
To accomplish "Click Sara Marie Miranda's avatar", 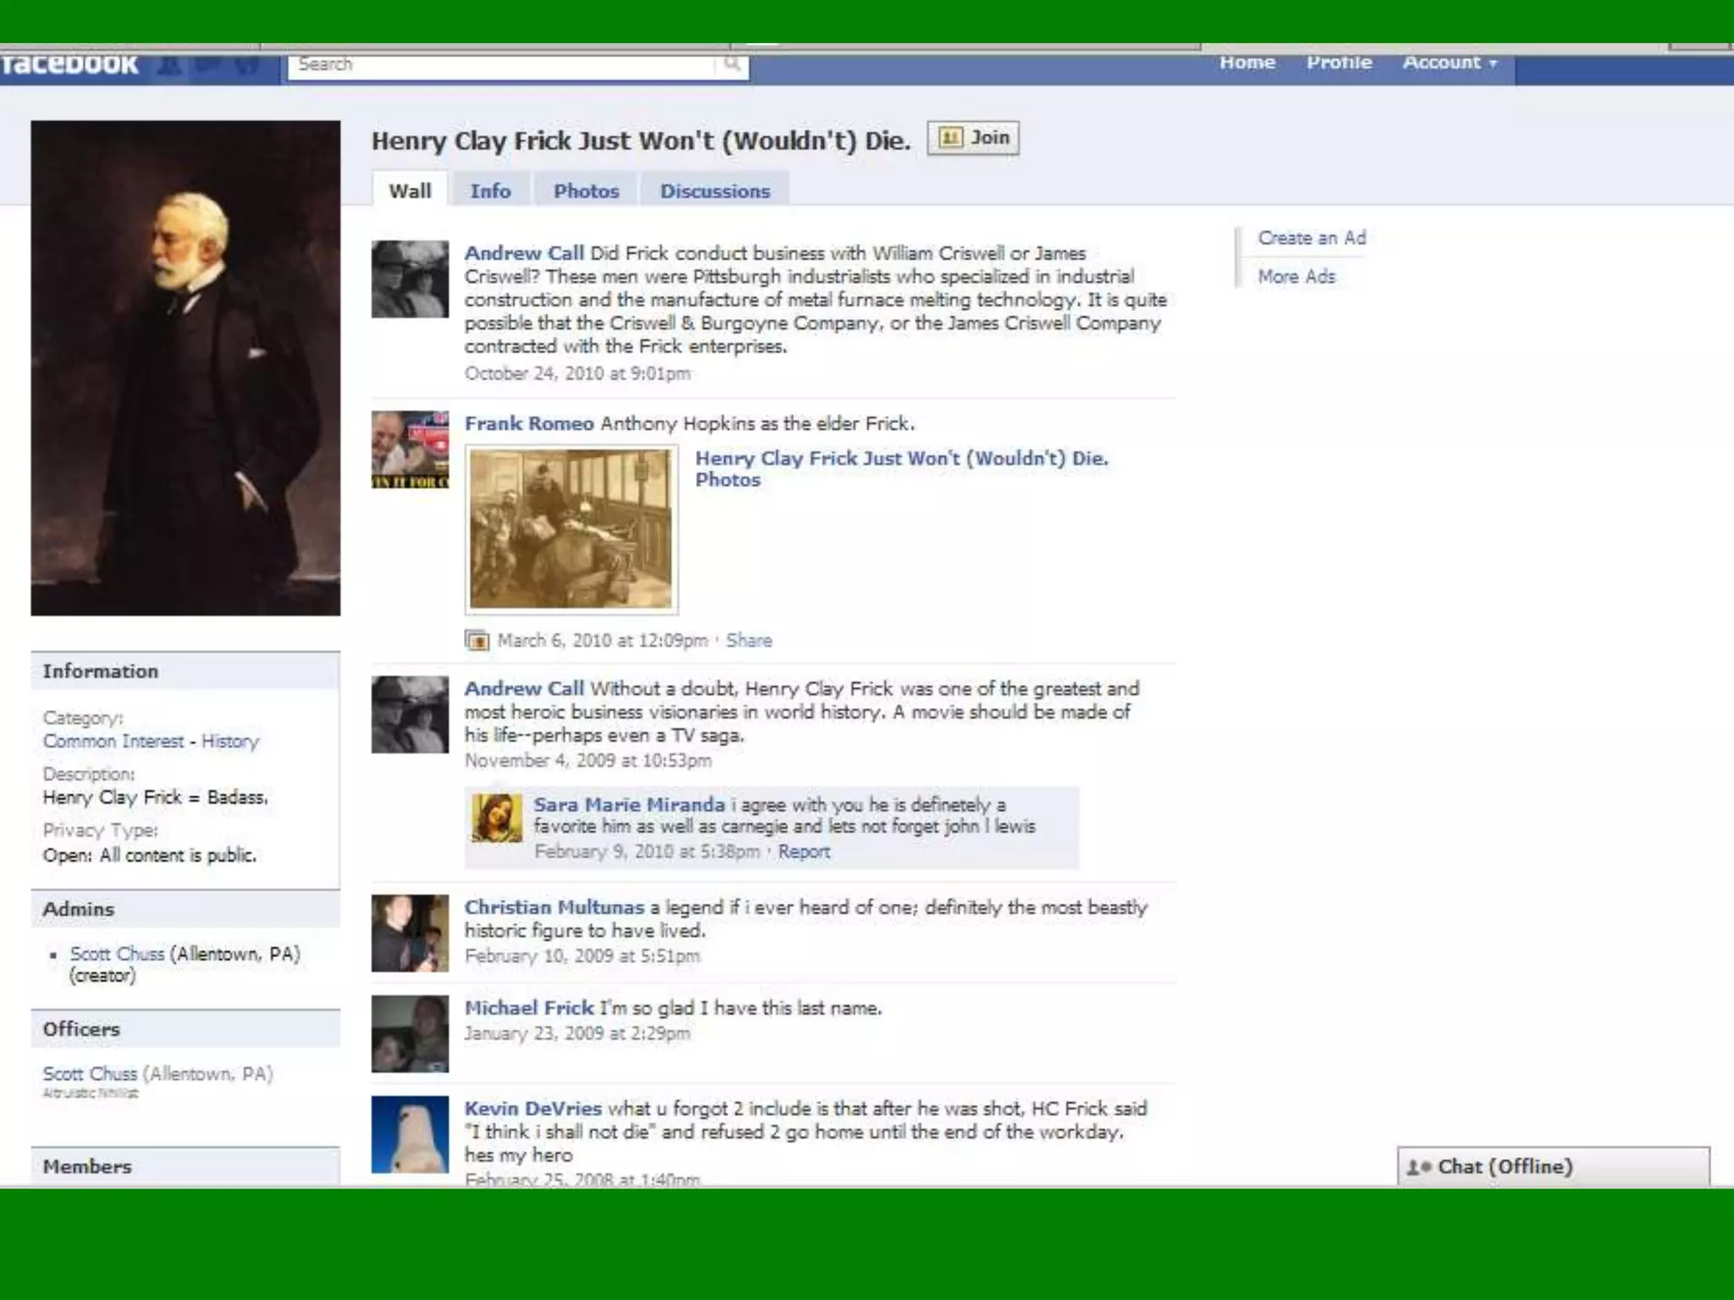I will (496, 818).
